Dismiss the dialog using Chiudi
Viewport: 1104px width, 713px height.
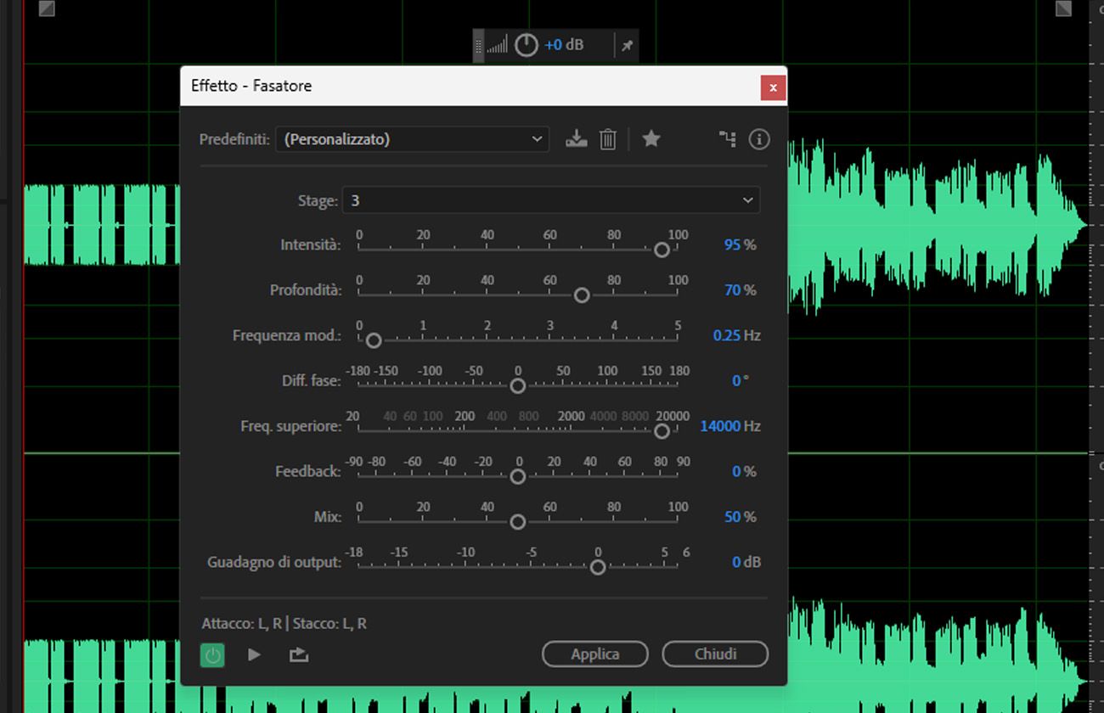click(715, 654)
